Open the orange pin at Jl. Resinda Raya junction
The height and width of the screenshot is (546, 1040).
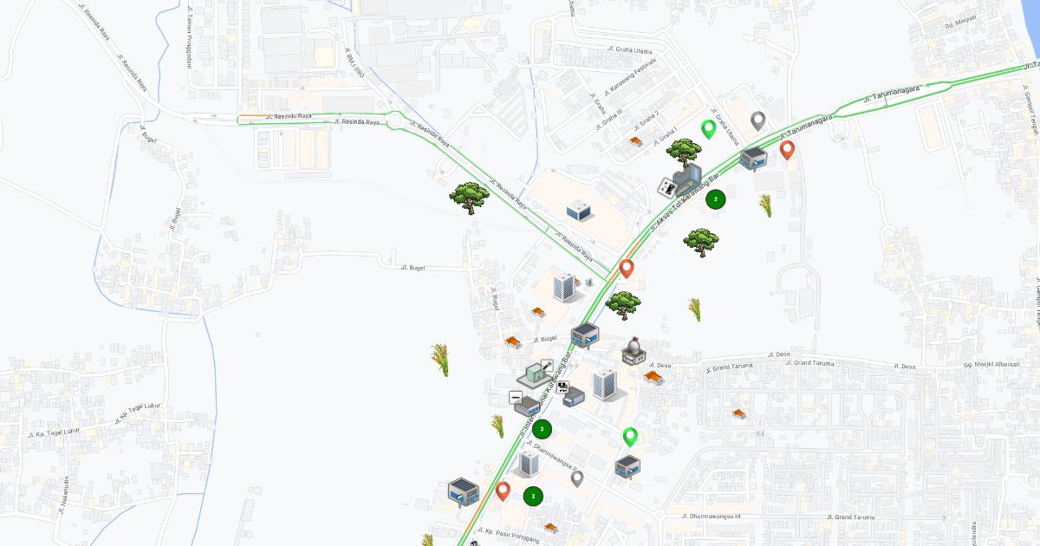(627, 269)
